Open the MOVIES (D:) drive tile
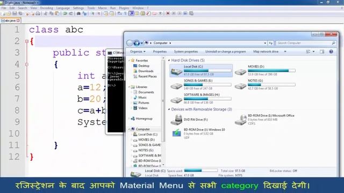This screenshot has height=193, width=344. click(265, 70)
